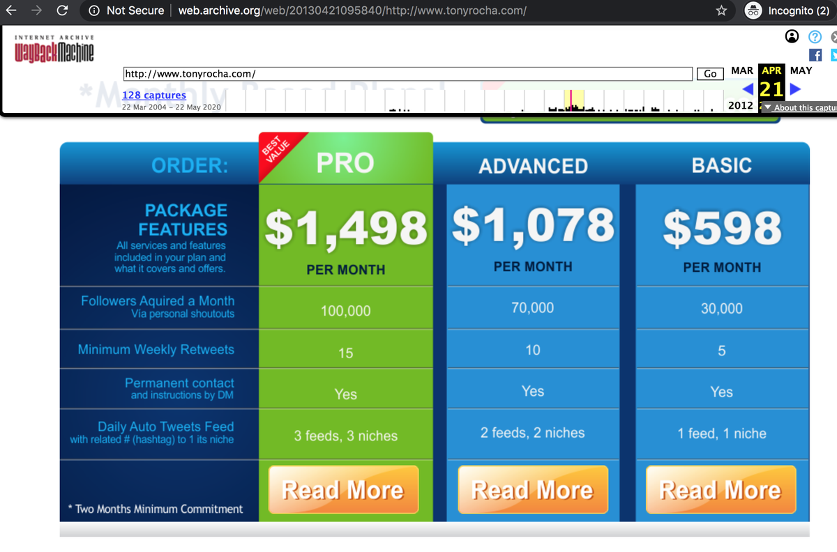Image resolution: width=837 pixels, height=552 pixels.
Task: Click the $1,498 price
Action: 346,228
